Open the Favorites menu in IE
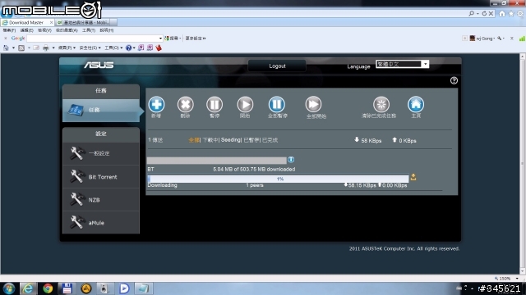The image size is (526, 295). click(67, 30)
